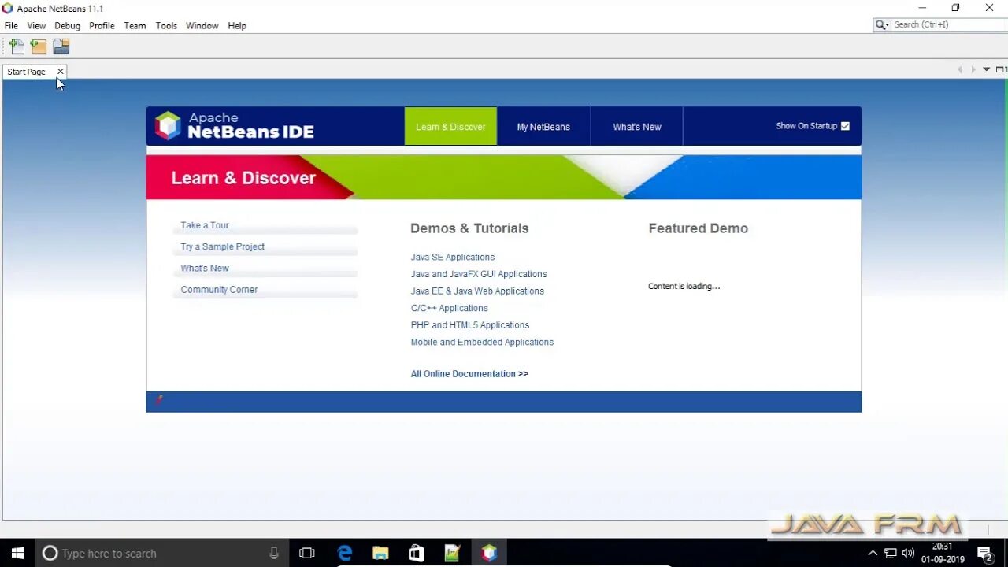Open the Community Corner link

[219, 290]
